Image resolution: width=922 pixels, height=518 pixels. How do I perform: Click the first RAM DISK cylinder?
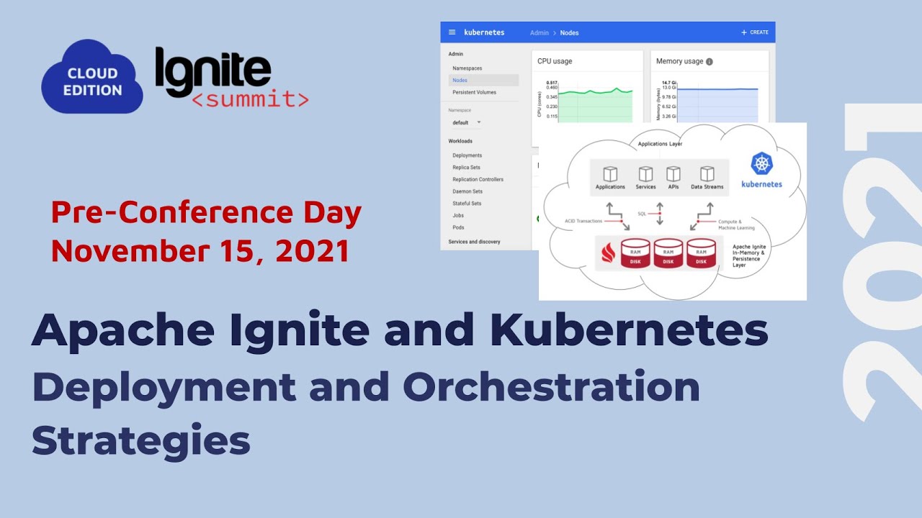pos(635,253)
